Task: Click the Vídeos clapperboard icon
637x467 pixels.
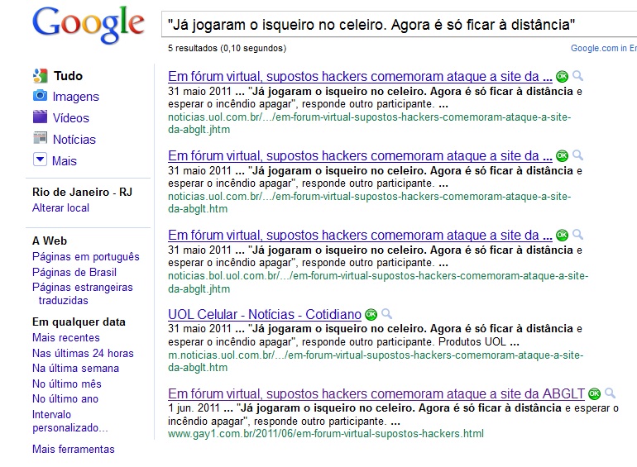Action: point(40,117)
